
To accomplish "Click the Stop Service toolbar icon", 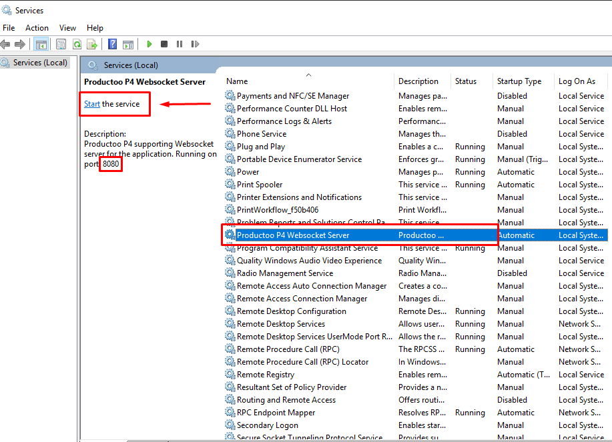I will click(164, 44).
